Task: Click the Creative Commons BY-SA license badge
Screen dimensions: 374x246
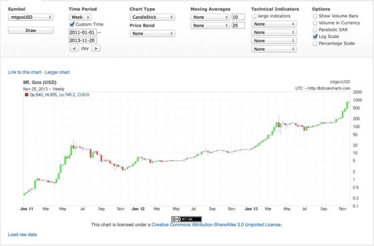Action: point(186,219)
